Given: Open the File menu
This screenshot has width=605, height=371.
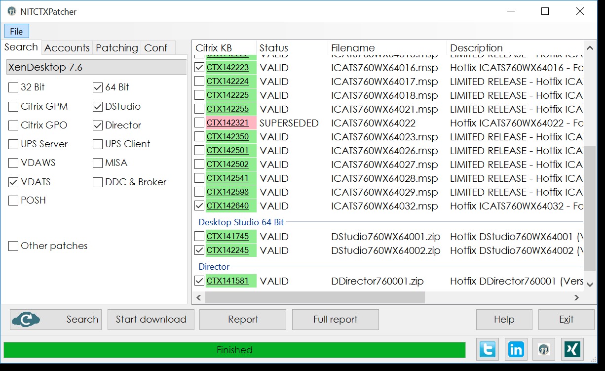Looking at the screenshot, I should point(16,31).
